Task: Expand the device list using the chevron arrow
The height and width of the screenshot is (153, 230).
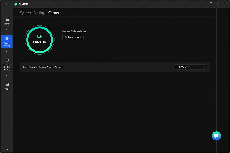Action: tap(204, 67)
